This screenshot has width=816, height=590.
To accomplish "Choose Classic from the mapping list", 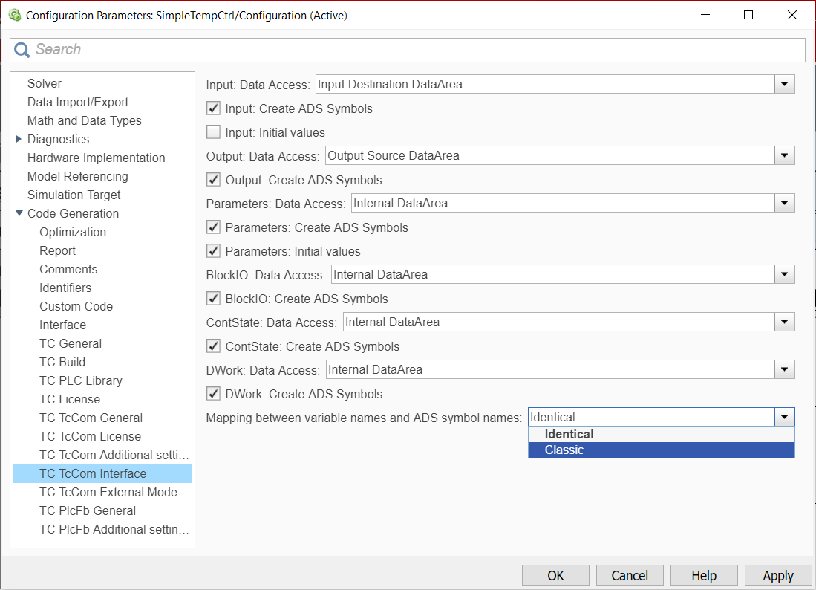I will [662, 450].
